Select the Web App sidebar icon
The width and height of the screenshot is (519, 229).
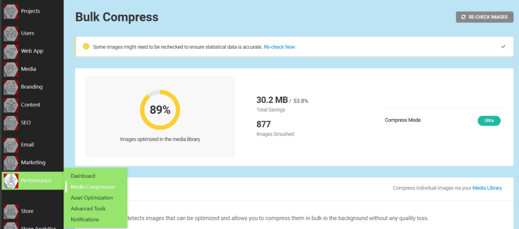tap(11, 51)
